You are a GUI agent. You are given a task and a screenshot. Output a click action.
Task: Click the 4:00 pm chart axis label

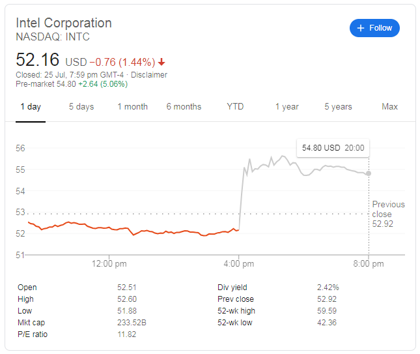pyautogui.click(x=239, y=264)
